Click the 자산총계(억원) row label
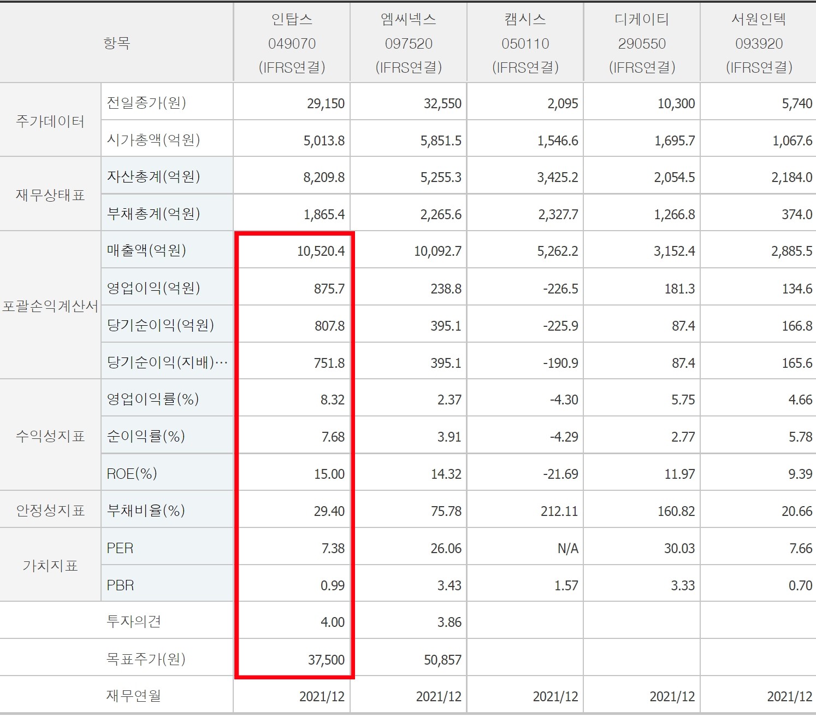The width and height of the screenshot is (816, 716). pos(153,177)
